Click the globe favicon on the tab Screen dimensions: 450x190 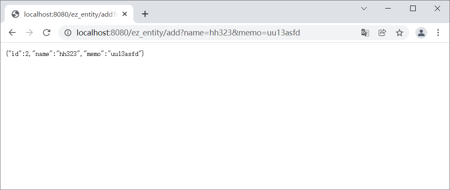click(x=15, y=14)
